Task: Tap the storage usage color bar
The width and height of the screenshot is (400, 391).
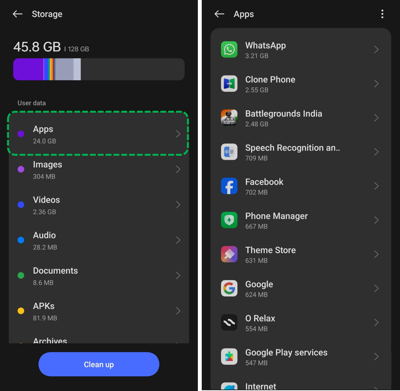Action: pos(99,69)
